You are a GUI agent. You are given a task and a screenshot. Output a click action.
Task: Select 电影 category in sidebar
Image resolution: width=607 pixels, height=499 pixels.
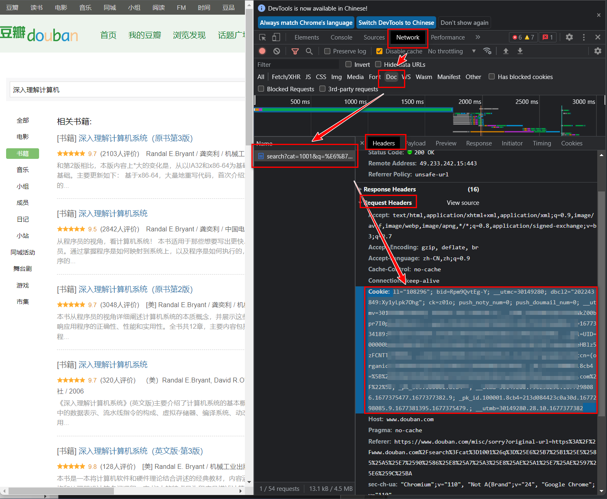[23, 137]
